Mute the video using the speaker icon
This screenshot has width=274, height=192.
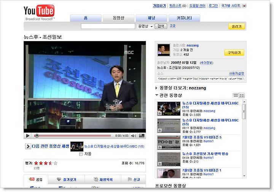tap(134, 136)
